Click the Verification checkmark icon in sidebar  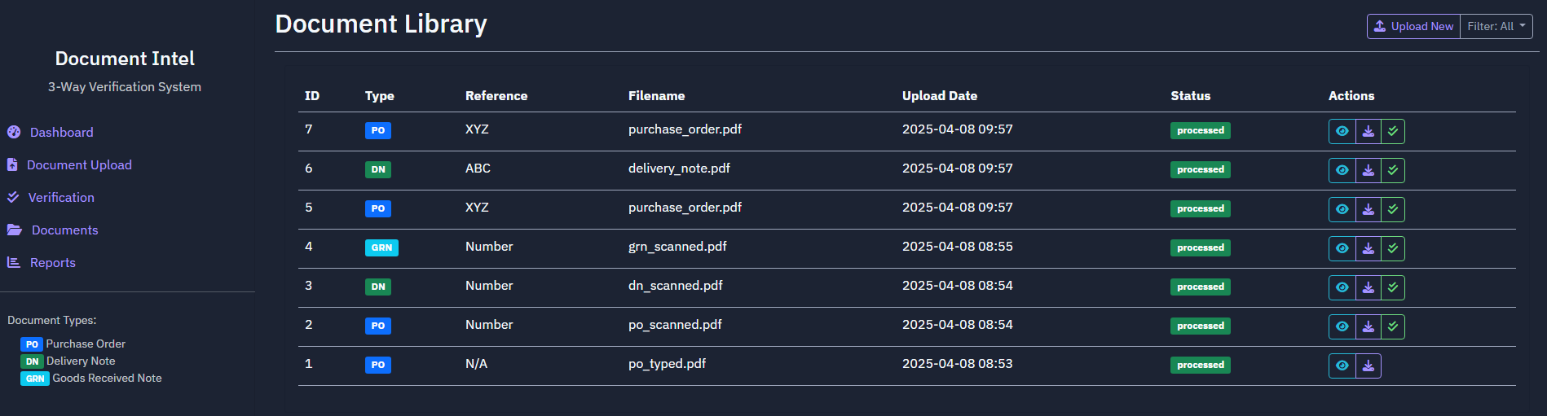coord(13,197)
